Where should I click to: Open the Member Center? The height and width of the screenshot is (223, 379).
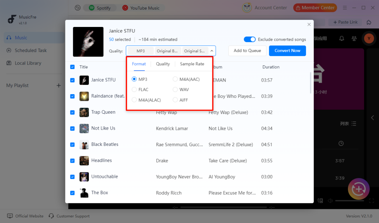[x=315, y=8]
